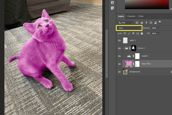Click the Group 1 folder icon
The height and width of the screenshot is (115, 172).
pos(127,48)
